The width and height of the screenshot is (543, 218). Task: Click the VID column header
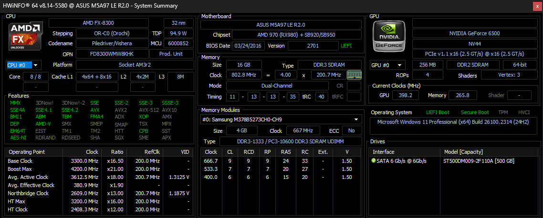[x=178, y=152]
